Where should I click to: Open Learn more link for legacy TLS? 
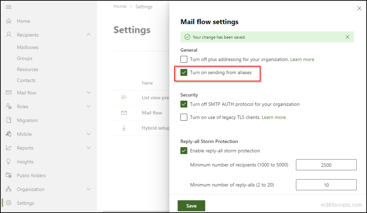[273, 117]
